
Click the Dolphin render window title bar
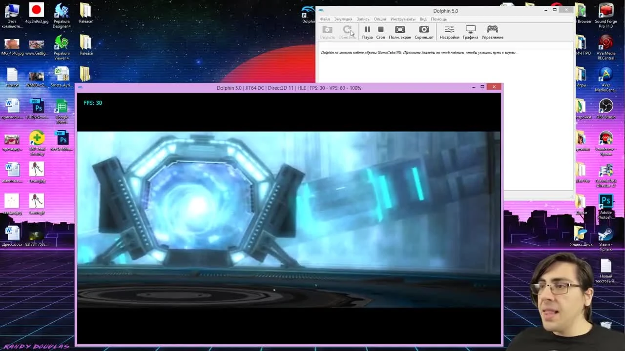tap(289, 88)
